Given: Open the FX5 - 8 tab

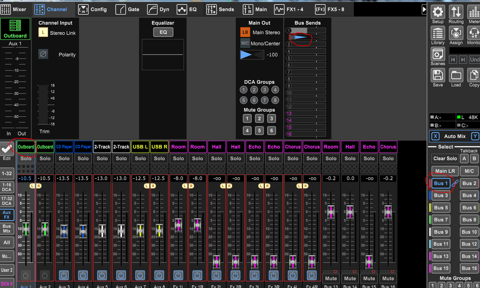Looking at the screenshot, I should 329,9.
